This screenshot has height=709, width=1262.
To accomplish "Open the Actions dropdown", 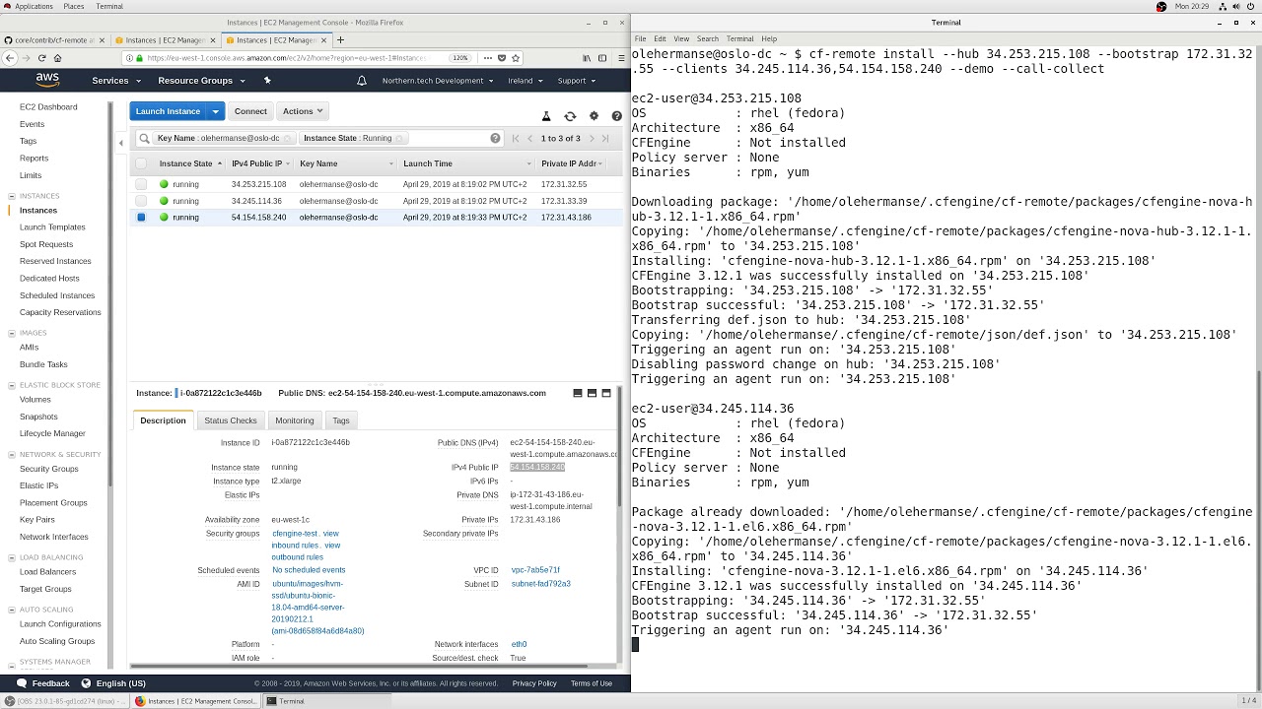I will (303, 111).
